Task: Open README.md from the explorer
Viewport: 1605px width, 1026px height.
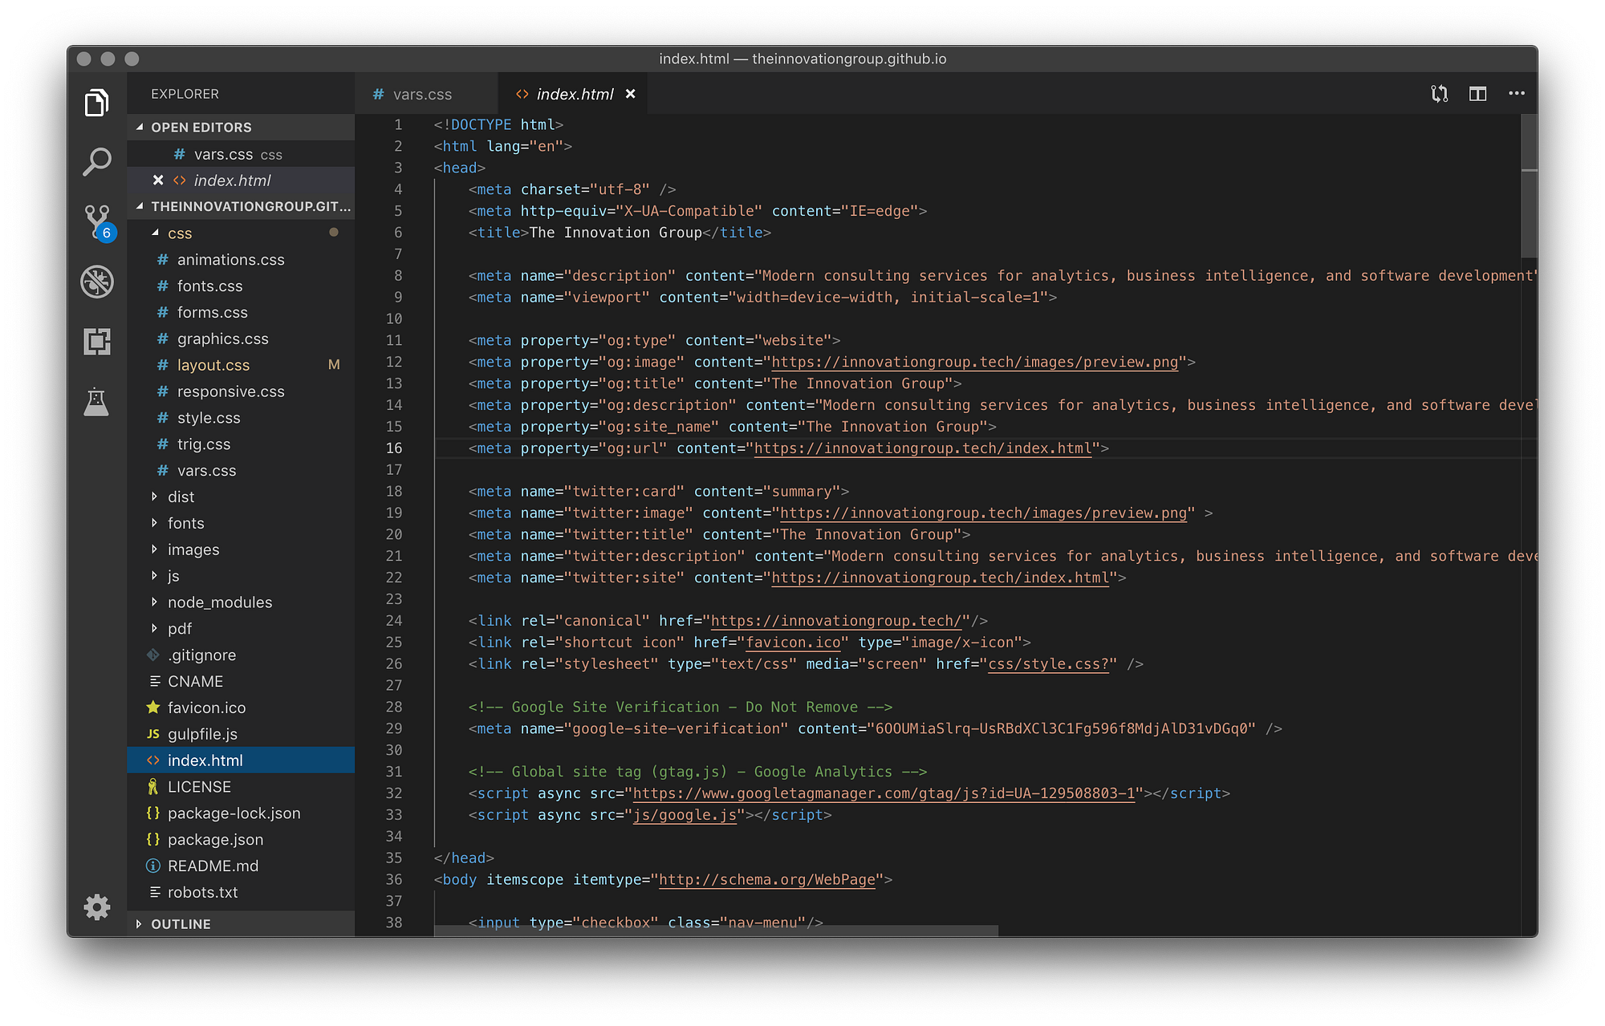Action: pos(213,866)
